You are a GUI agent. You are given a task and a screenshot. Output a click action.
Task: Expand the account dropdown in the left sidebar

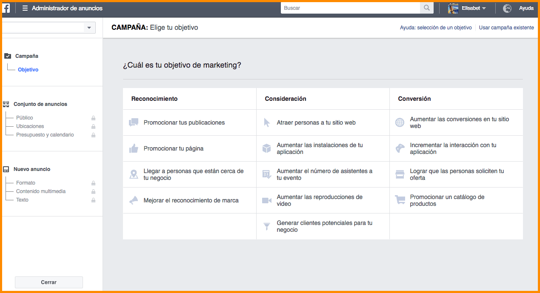pos(89,28)
